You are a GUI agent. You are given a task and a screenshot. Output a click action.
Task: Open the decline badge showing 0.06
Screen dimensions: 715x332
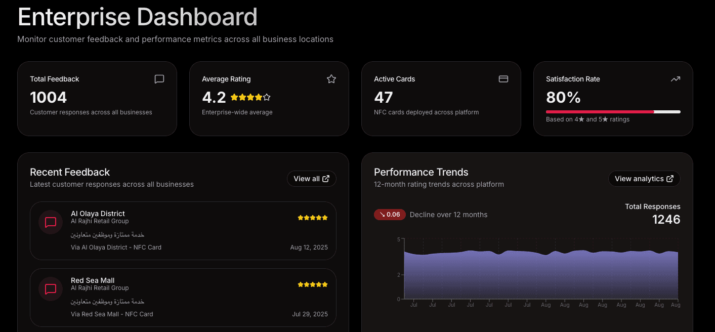coord(390,215)
